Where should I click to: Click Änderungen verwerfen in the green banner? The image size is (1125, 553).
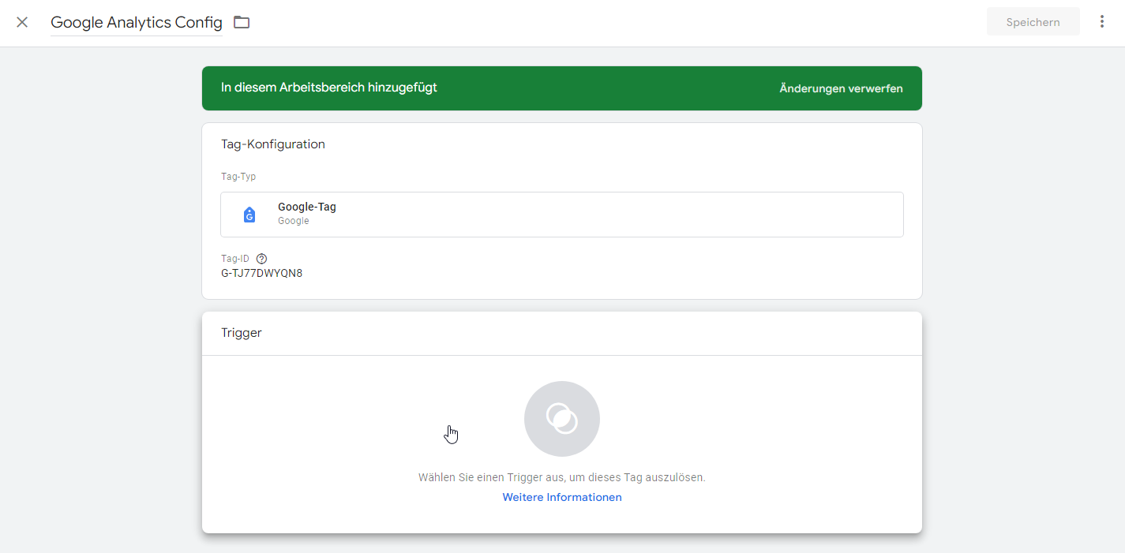tap(841, 88)
